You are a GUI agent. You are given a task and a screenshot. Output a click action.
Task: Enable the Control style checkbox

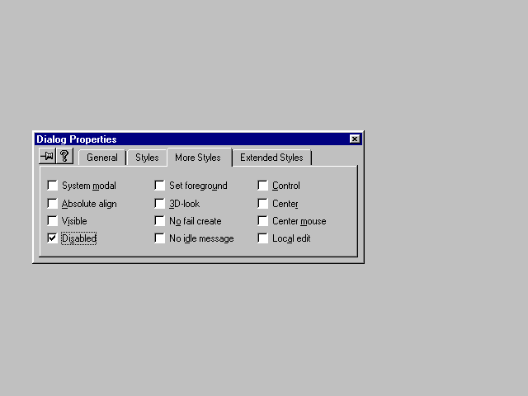[263, 186]
